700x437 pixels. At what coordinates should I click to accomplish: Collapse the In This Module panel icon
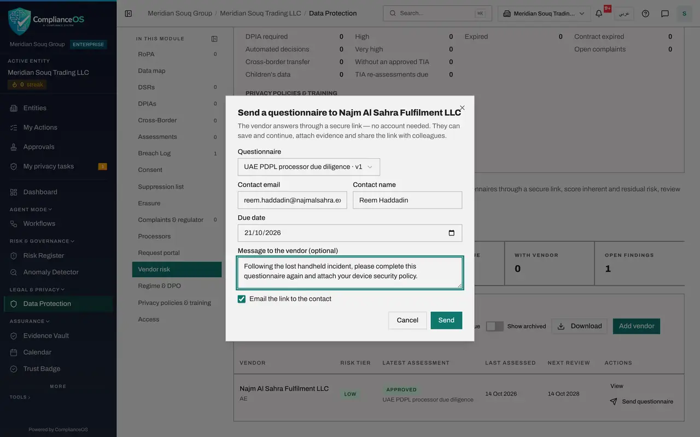214,39
